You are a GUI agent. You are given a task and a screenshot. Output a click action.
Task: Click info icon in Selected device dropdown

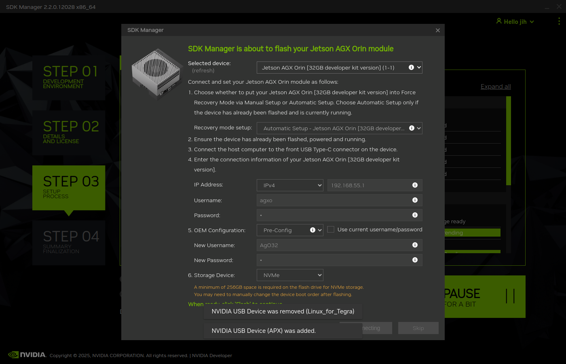411,68
